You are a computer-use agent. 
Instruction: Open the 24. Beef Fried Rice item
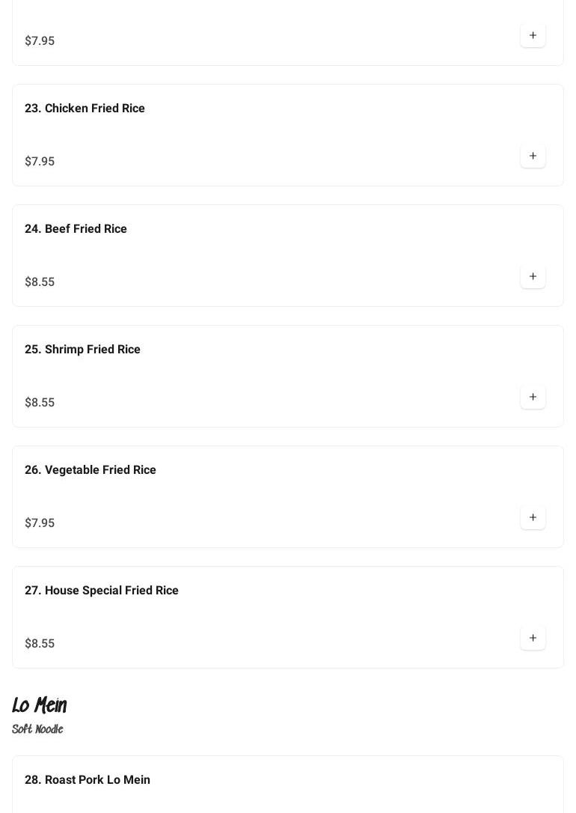[x=76, y=229]
